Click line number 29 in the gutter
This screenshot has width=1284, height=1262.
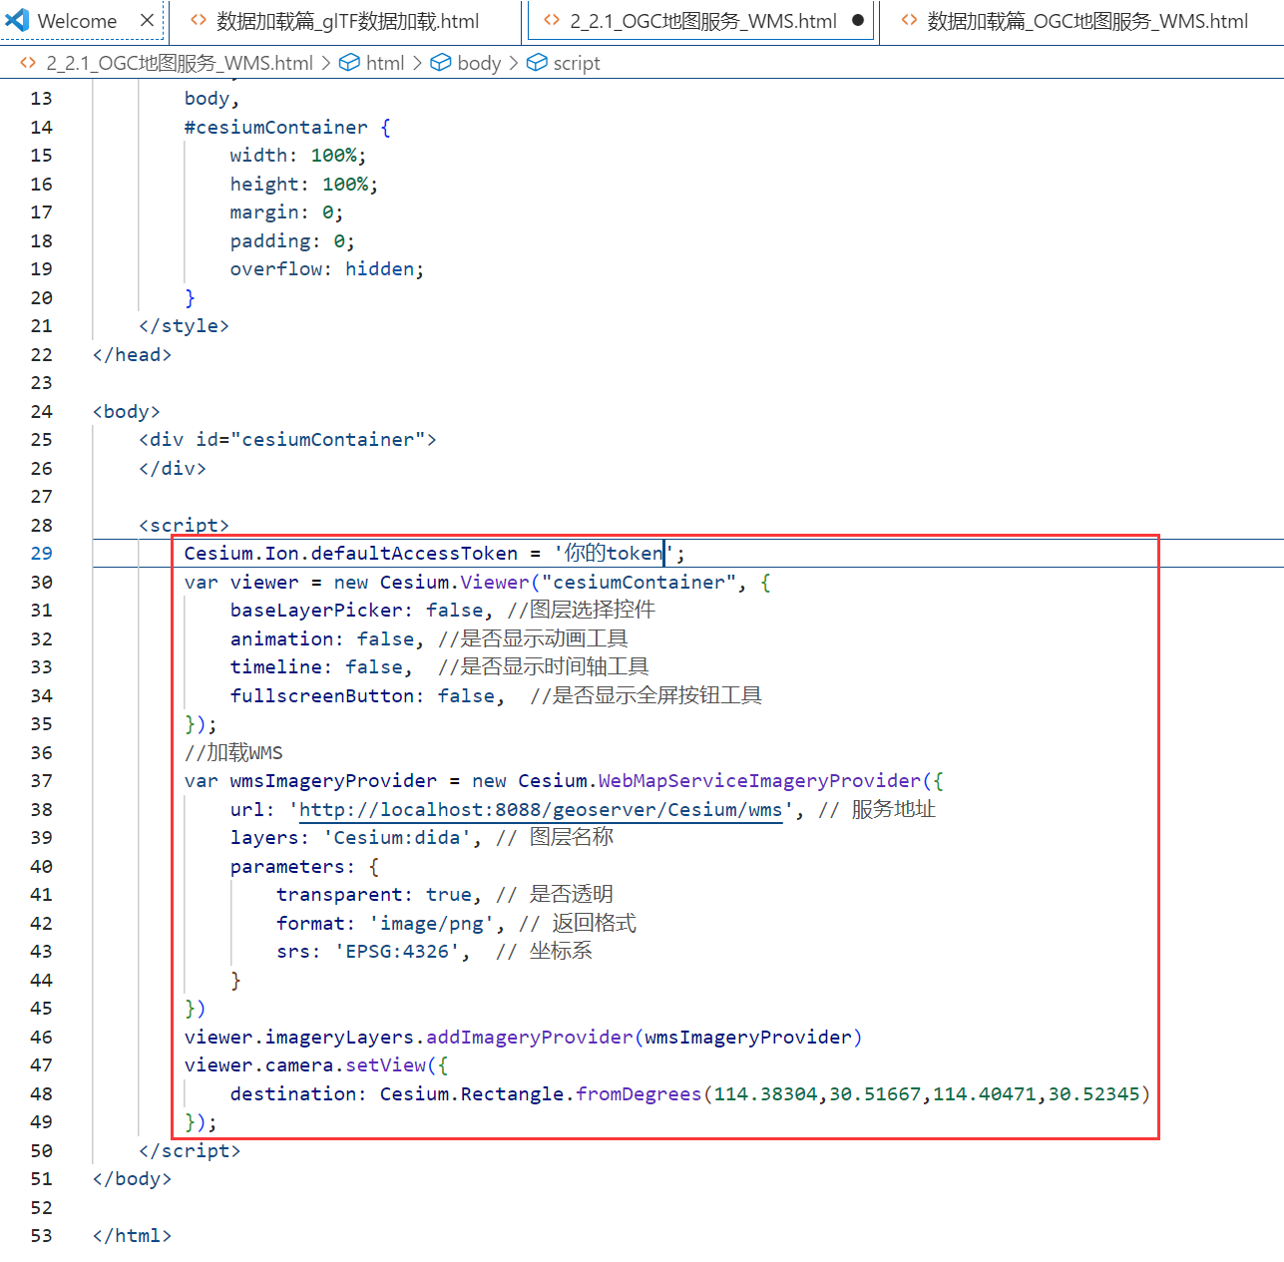tap(41, 554)
